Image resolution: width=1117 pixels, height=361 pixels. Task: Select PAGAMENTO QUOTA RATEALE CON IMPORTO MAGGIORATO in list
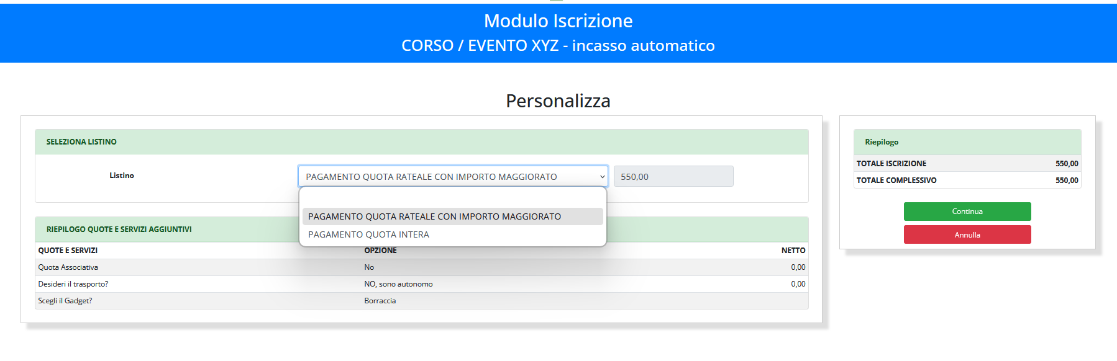coord(435,216)
